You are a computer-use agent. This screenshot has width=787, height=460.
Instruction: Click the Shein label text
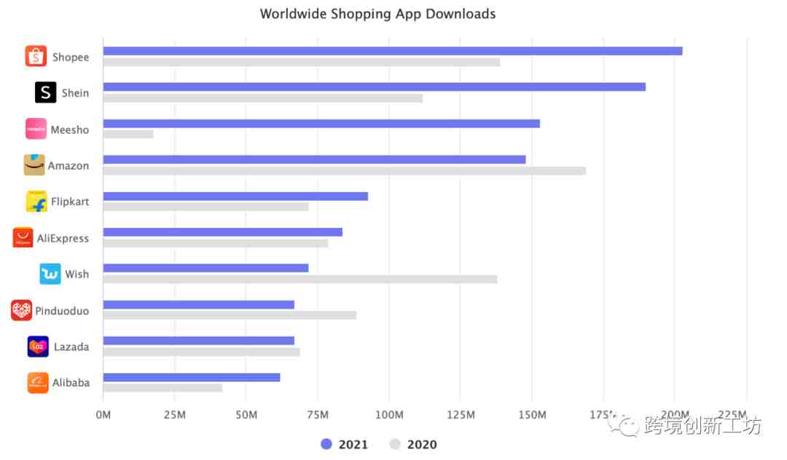tap(75, 93)
